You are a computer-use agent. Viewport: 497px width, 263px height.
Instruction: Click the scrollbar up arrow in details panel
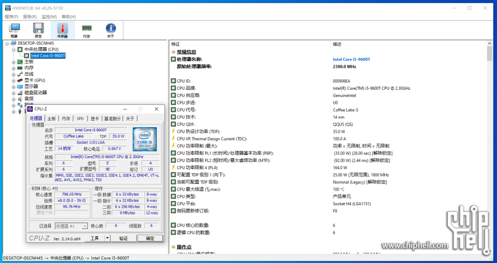pyautogui.click(x=489, y=44)
